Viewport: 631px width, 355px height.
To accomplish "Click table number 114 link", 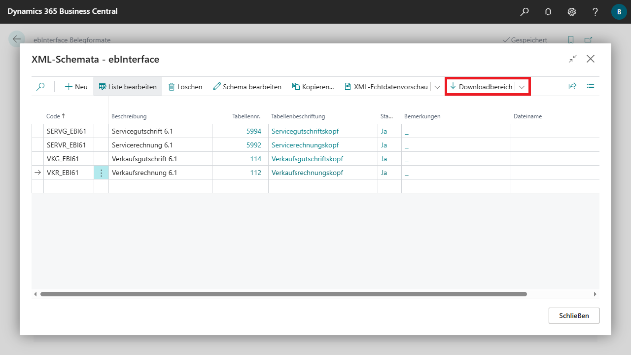I will pyautogui.click(x=256, y=159).
